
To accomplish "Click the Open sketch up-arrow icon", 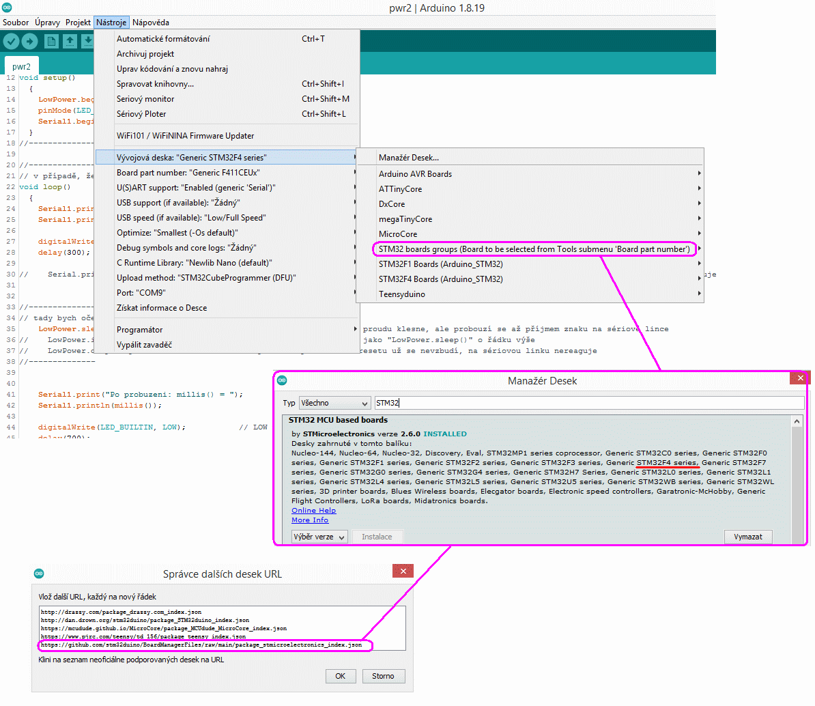I will click(70, 42).
